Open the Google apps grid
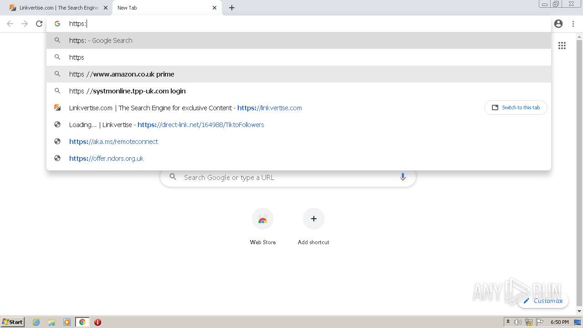The width and height of the screenshot is (583, 328). (x=562, y=46)
